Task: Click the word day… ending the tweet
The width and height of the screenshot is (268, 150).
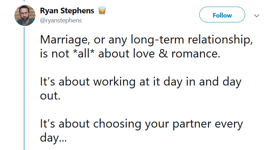Action: [x=53, y=138]
